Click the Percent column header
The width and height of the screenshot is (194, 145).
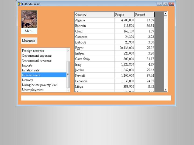click(144, 15)
